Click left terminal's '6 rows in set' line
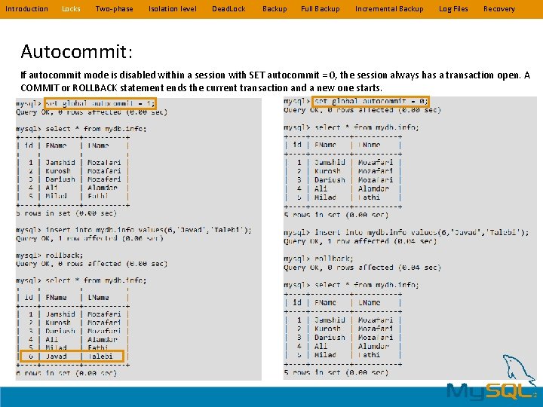 coord(66,373)
